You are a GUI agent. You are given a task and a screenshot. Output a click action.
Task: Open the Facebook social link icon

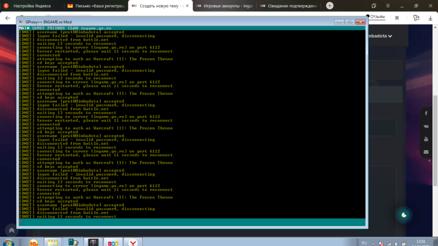click(426, 113)
